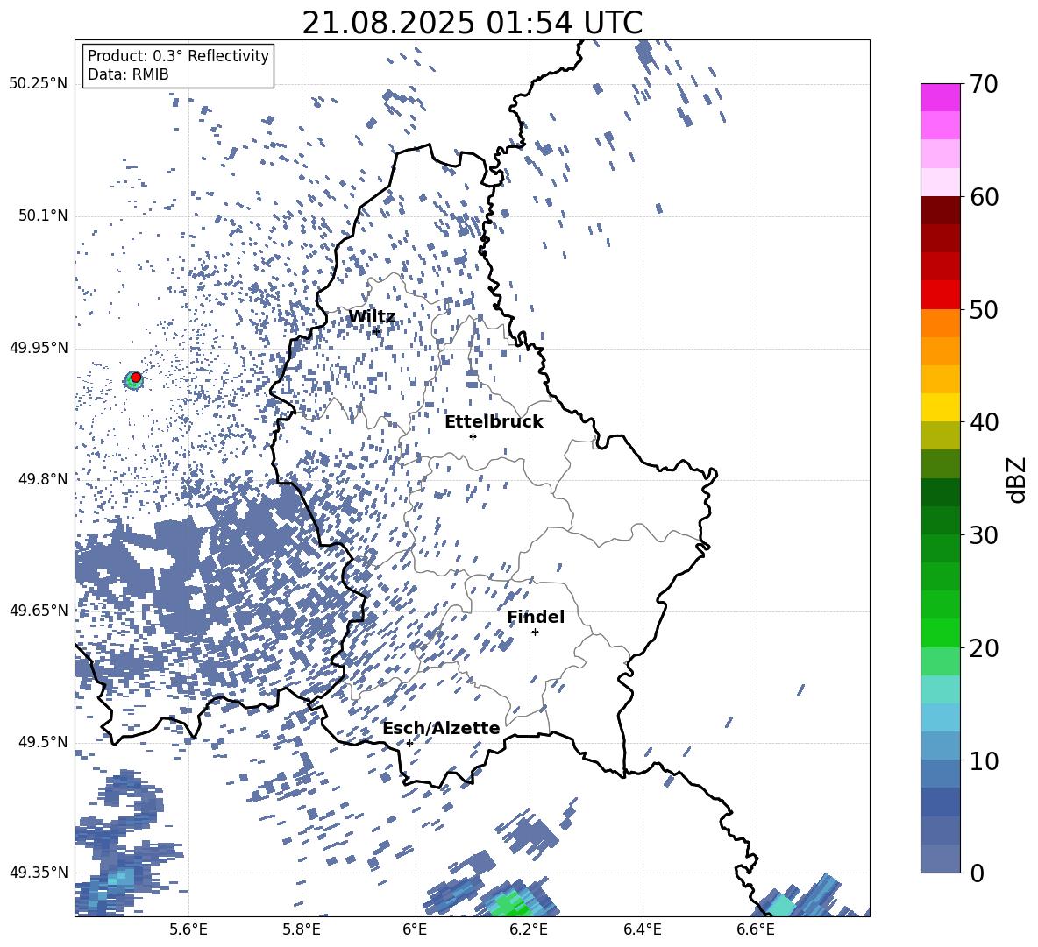
Task: Click the dark maroon colorbar swatch below 60
Action: point(941,211)
